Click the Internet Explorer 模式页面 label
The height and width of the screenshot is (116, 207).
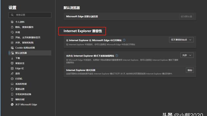coord(81,70)
